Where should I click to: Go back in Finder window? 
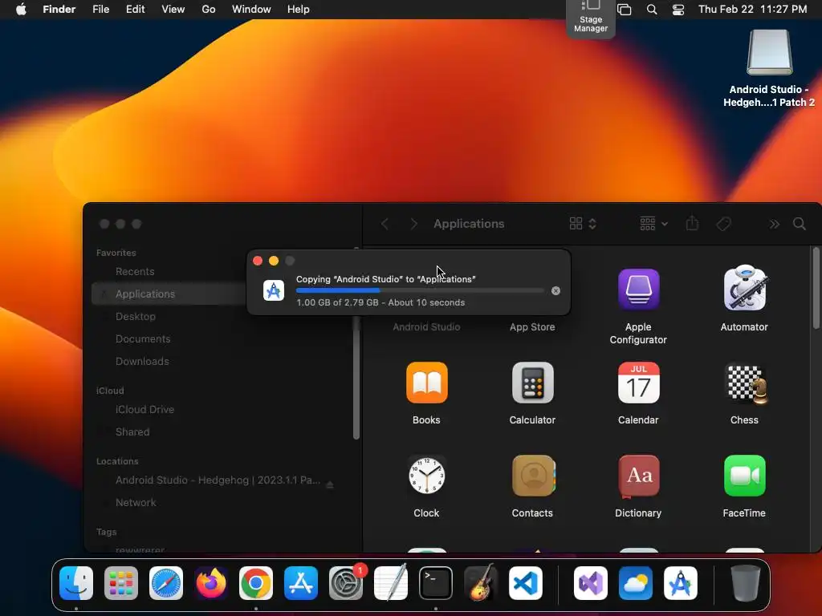point(385,224)
